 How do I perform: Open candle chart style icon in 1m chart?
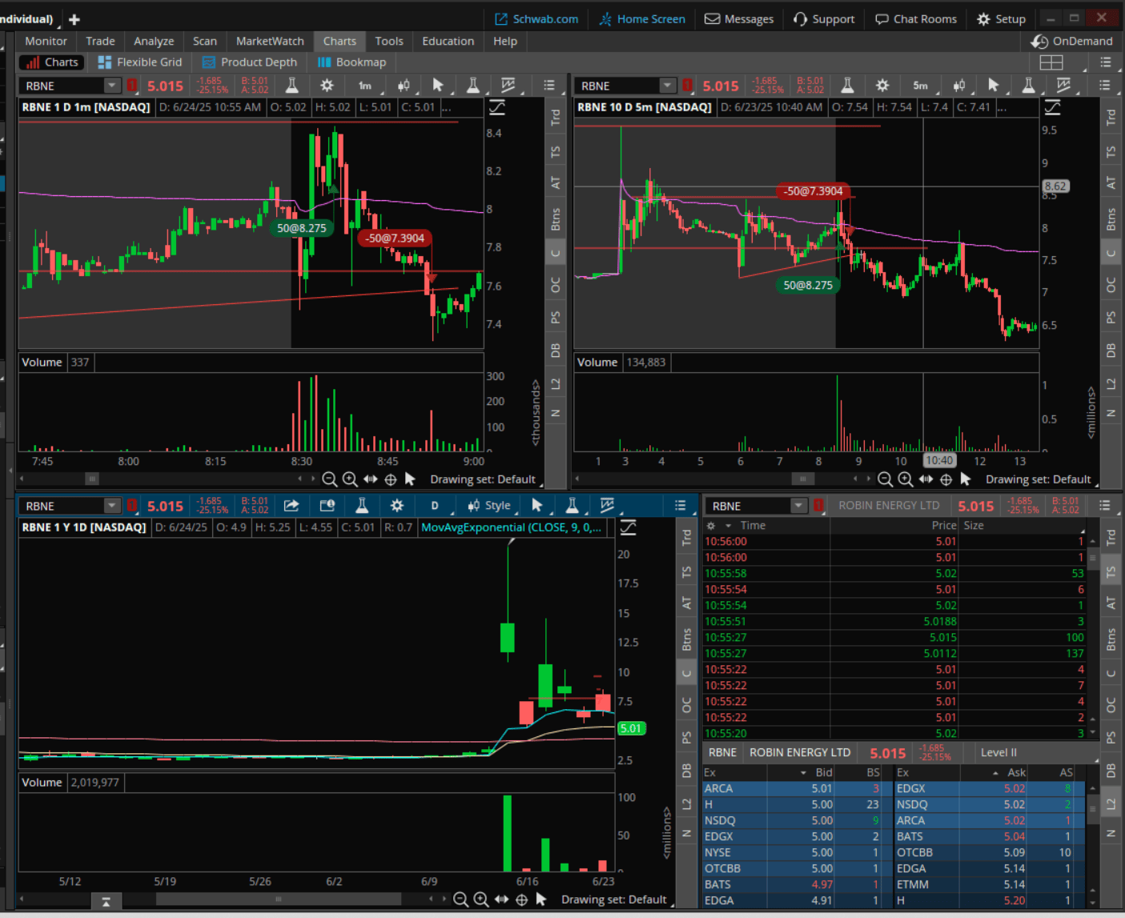click(404, 86)
